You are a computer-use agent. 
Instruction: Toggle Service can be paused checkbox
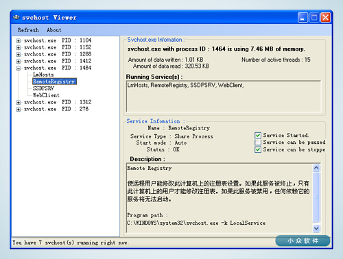click(258, 143)
